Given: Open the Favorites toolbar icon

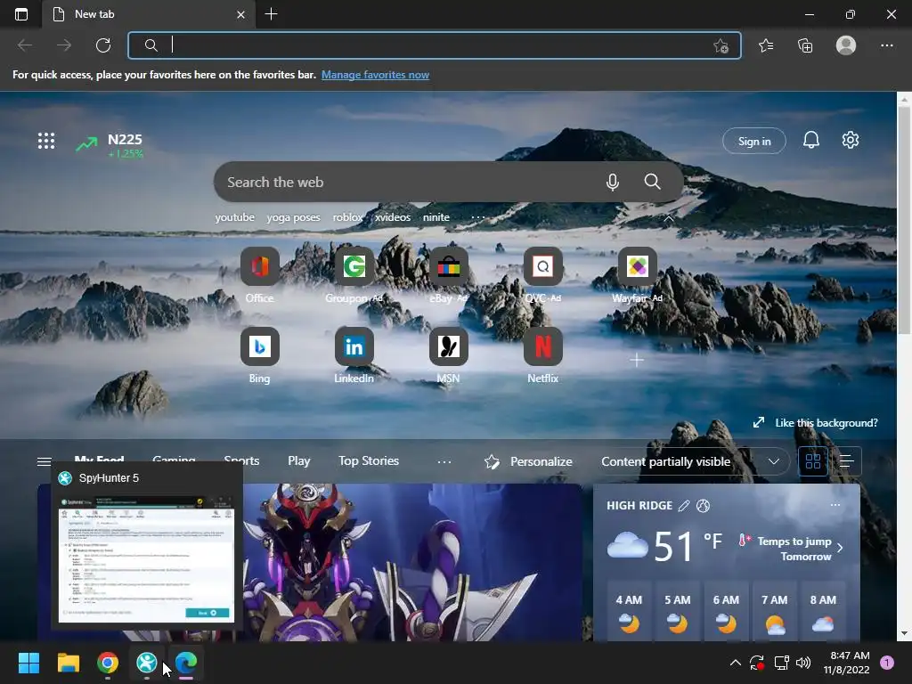Looking at the screenshot, I should tap(766, 45).
